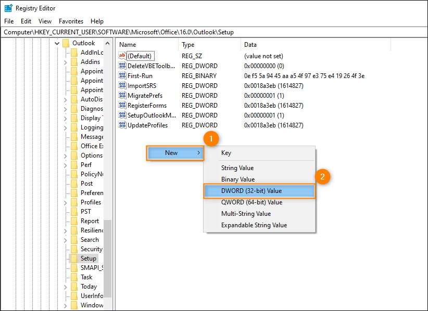Select the Preferen tree key

[x=92, y=193]
